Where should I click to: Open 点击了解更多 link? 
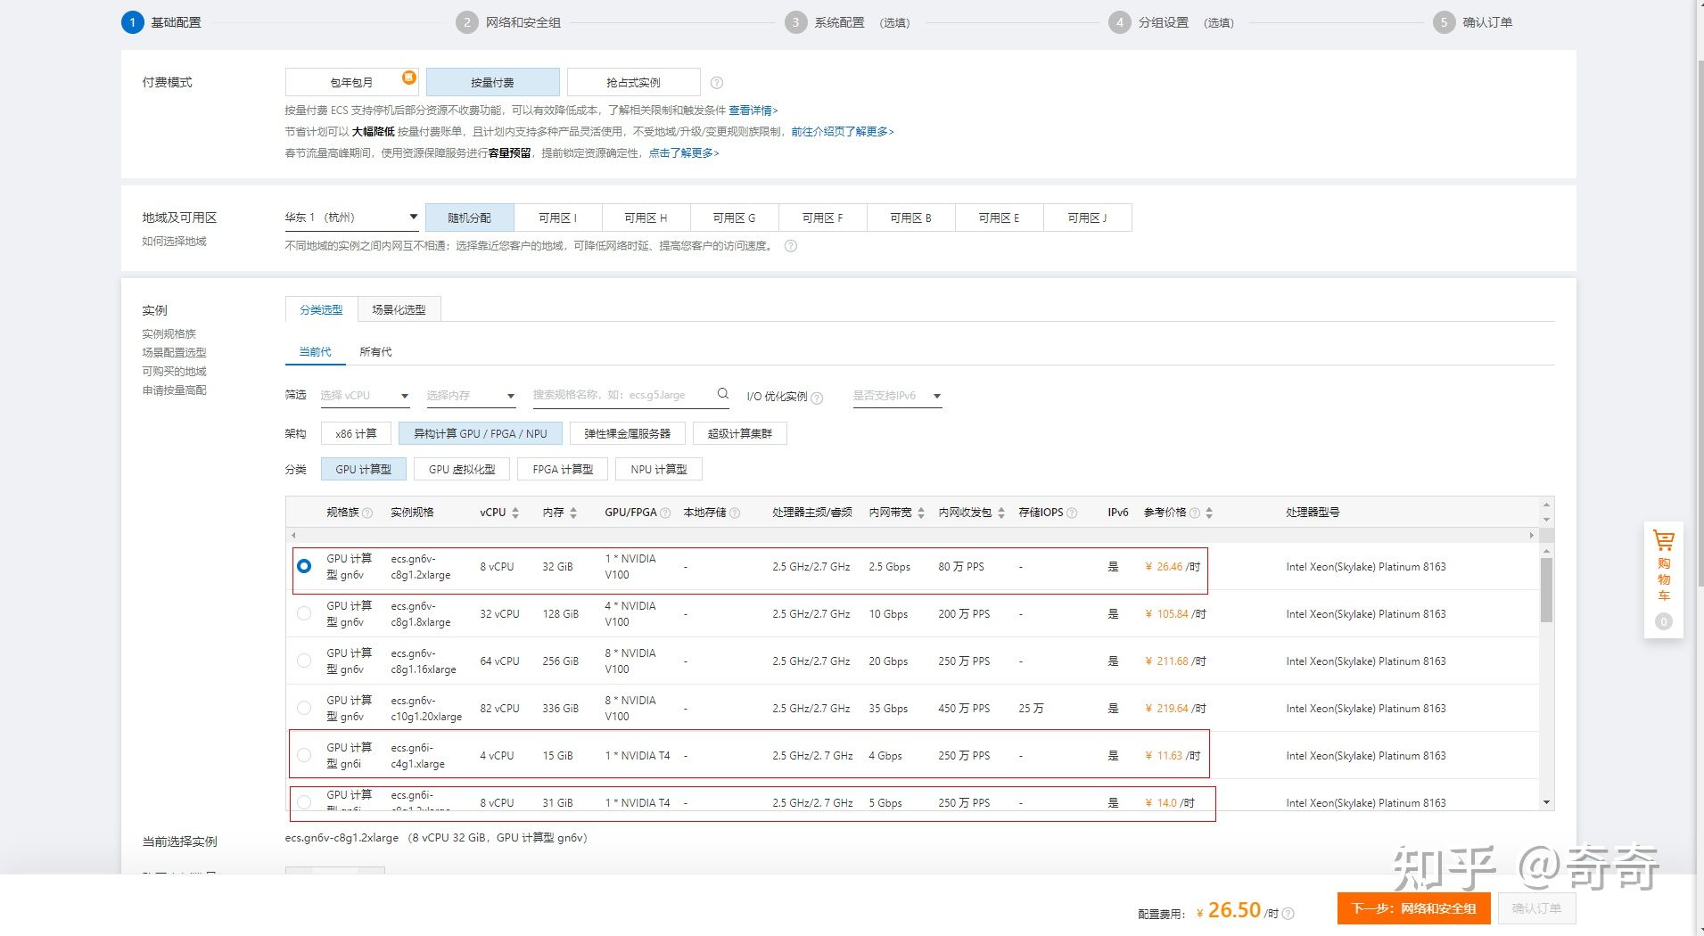[683, 153]
